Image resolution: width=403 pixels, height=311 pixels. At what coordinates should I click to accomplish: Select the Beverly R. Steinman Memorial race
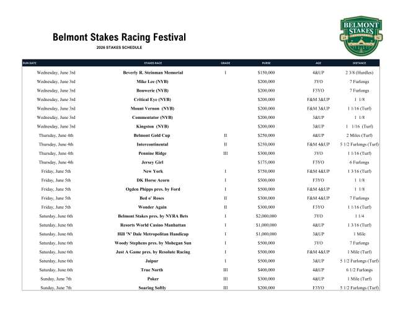(x=153, y=72)
